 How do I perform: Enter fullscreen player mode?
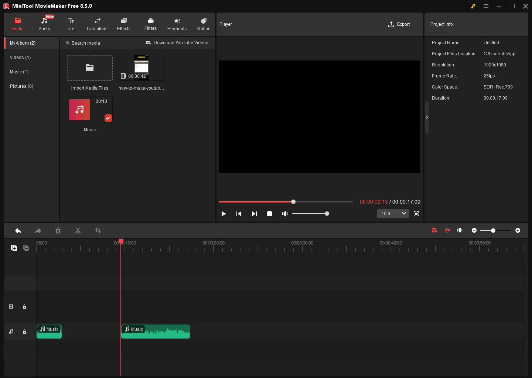point(416,214)
